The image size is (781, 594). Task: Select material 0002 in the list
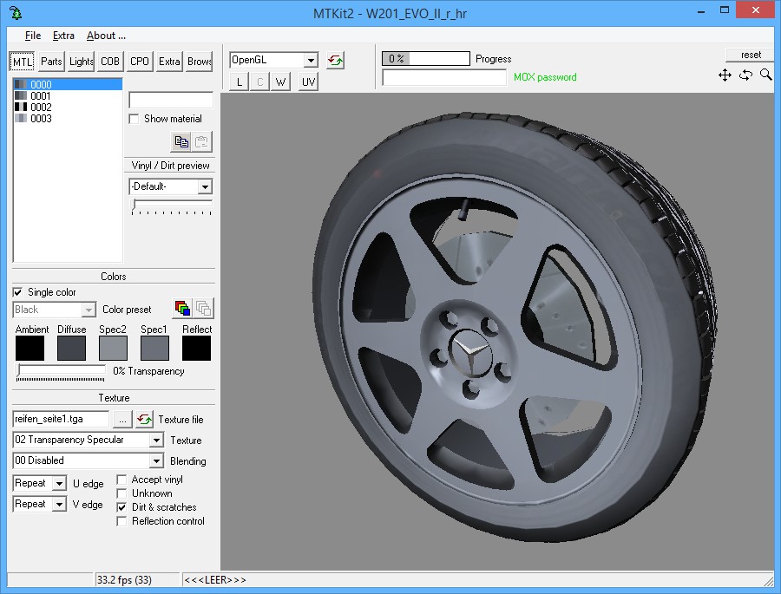coord(41,108)
